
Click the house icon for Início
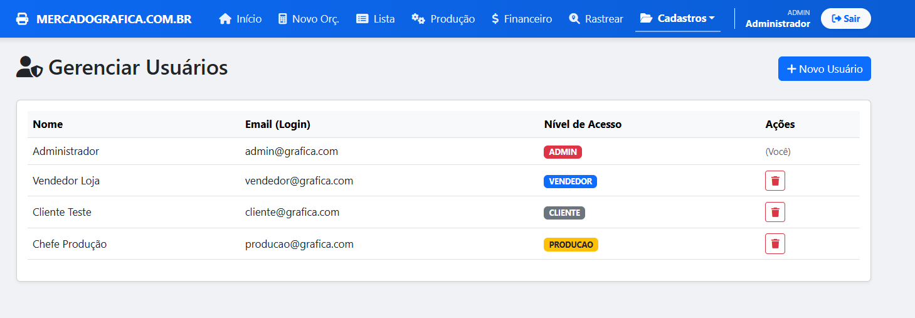(225, 19)
